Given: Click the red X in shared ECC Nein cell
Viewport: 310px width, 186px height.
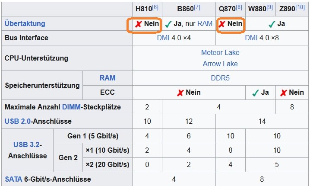Looking at the screenshot, I should [180, 93].
